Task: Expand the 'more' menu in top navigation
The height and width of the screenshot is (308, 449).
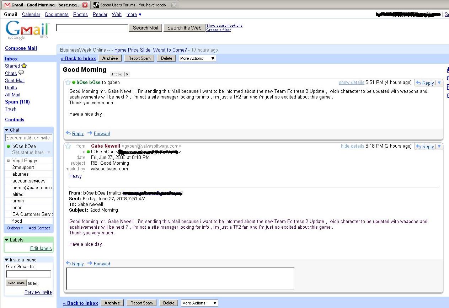Action: pos(134,15)
